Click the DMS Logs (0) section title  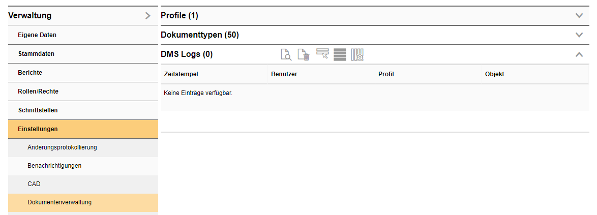(x=187, y=54)
